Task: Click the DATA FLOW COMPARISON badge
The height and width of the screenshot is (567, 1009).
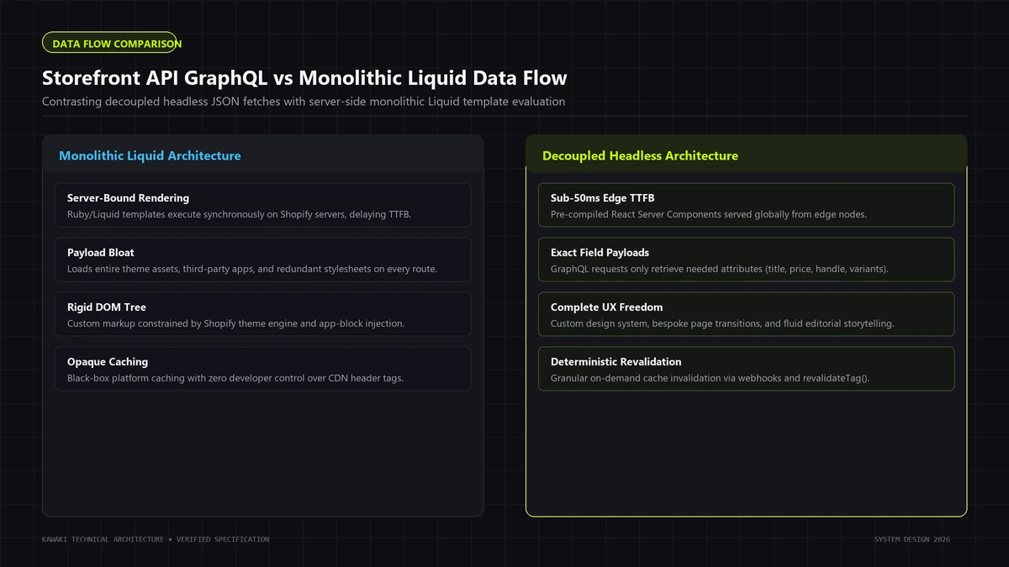Action: pyautogui.click(x=109, y=43)
